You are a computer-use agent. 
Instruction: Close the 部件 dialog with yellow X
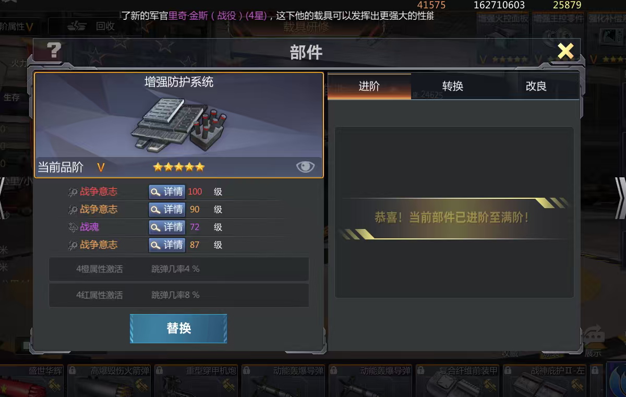click(565, 51)
